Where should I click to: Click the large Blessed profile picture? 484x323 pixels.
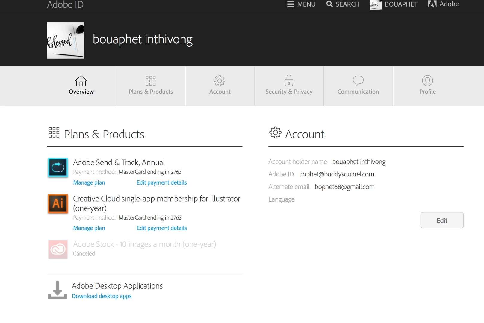(x=66, y=40)
